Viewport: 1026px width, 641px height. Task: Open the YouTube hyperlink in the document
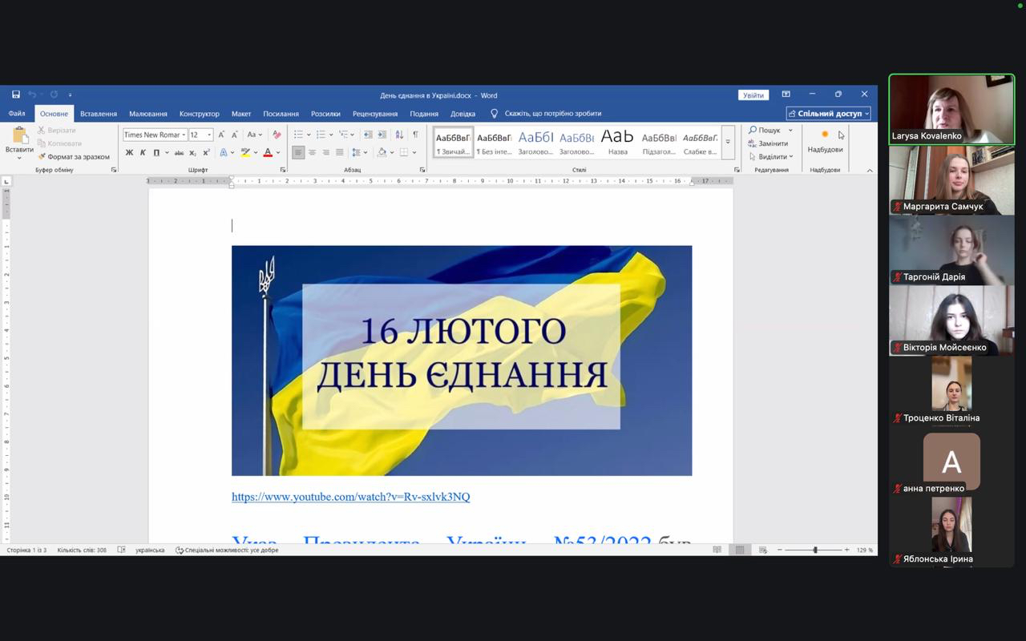pos(350,497)
